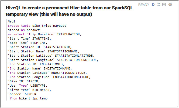
Task: Run this paragraph with the play icon
Action: [x=154, y=5]
